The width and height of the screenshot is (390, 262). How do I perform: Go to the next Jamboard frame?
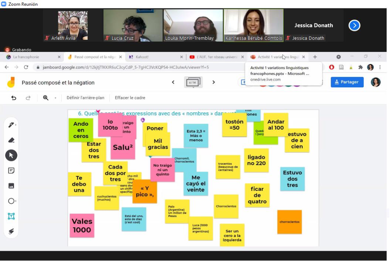213,83
